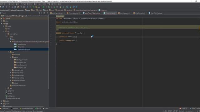Image resolution: width=200 pixels, height=112 pixels.
Task: Open the Android Monitor tool window button
Action: click(27, 109)
